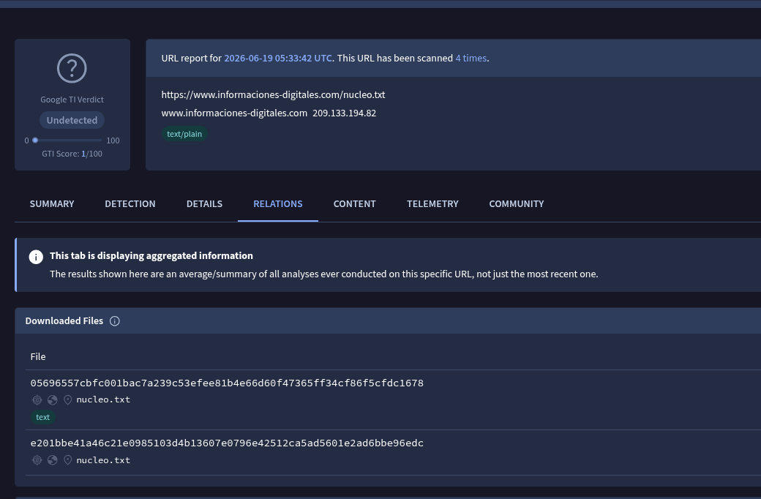The height and width of the screenshot is (499, 761).
Task: Click the location pin icon under hash 05696557
Action: [68, 400]
